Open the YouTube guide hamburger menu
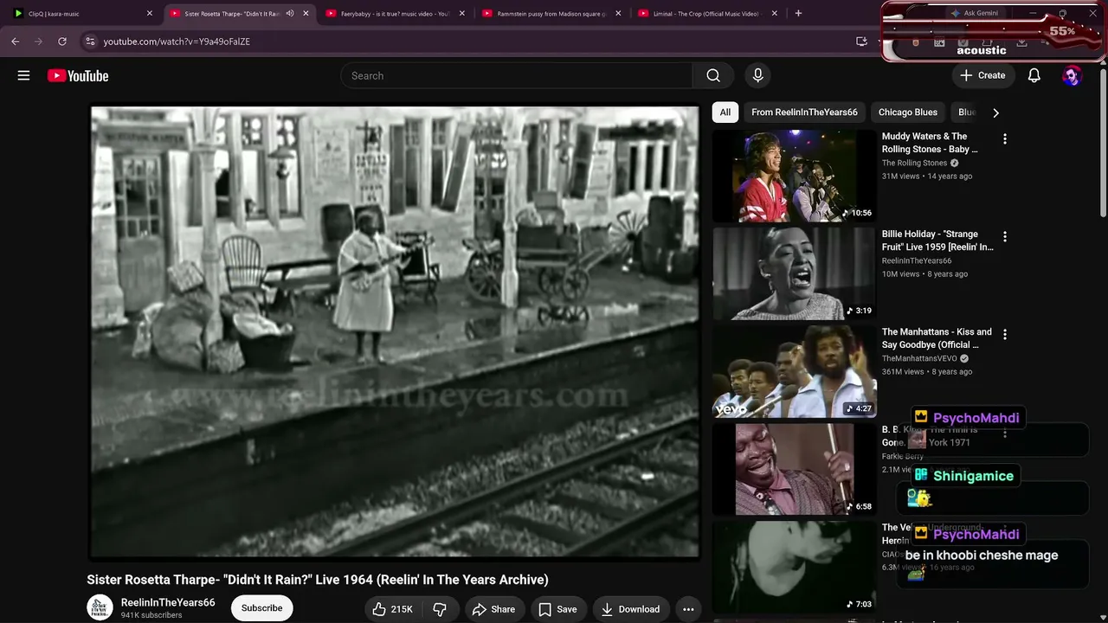 click(23, 75)
